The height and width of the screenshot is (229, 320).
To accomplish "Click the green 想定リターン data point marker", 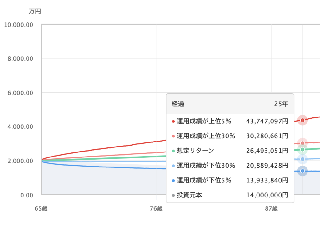I will point(302,150).
